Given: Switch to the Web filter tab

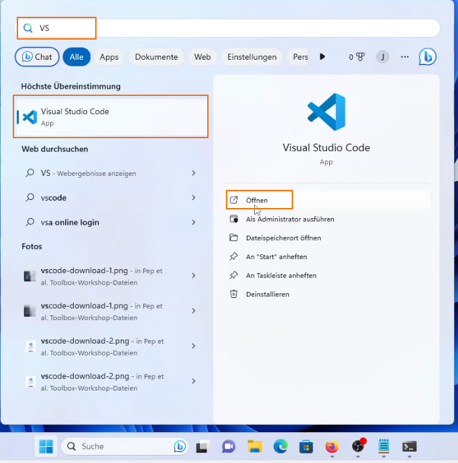Looking at the screenshot, I should click(x=203, y=56).
